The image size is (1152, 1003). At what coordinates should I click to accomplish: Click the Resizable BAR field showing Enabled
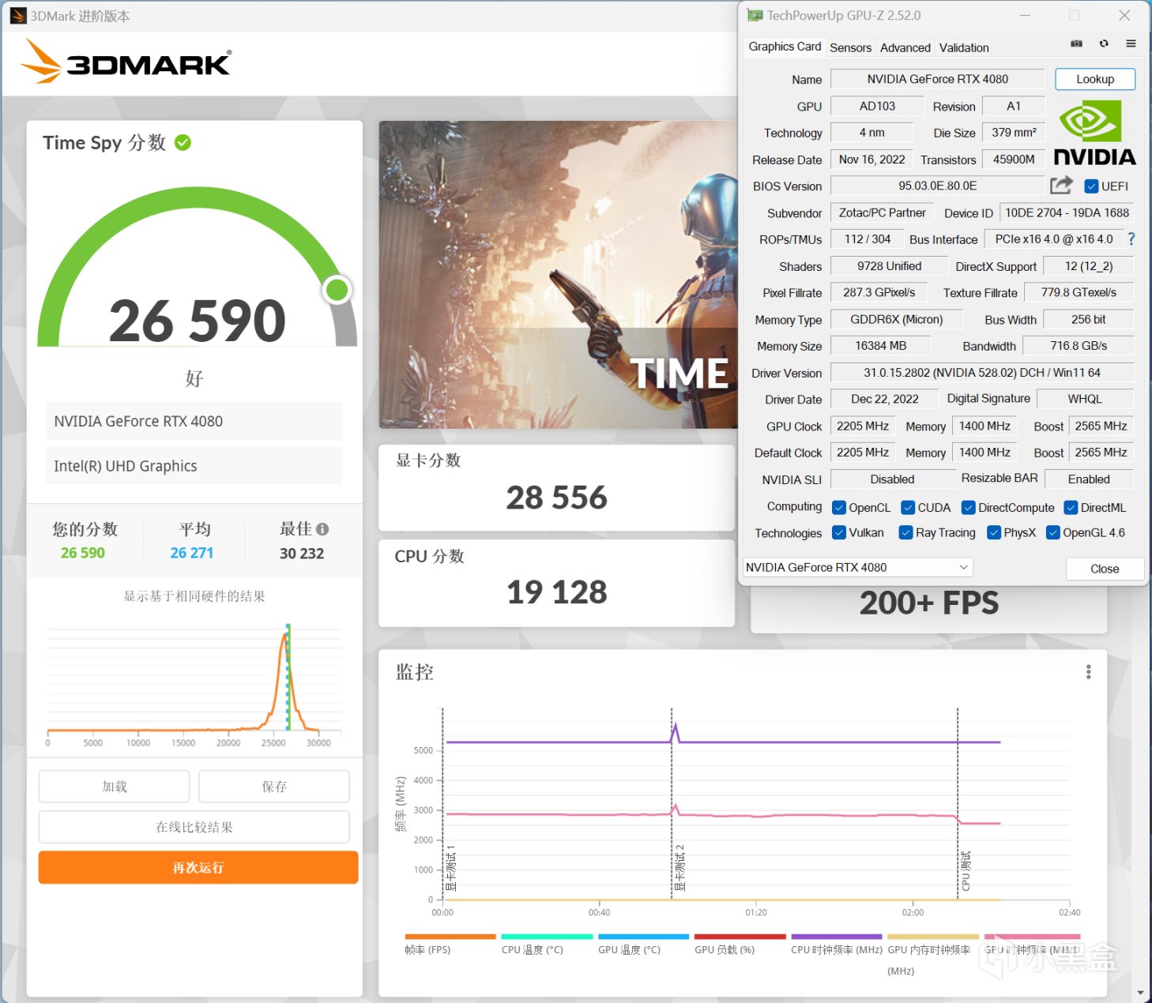(x=1089, y=479)
